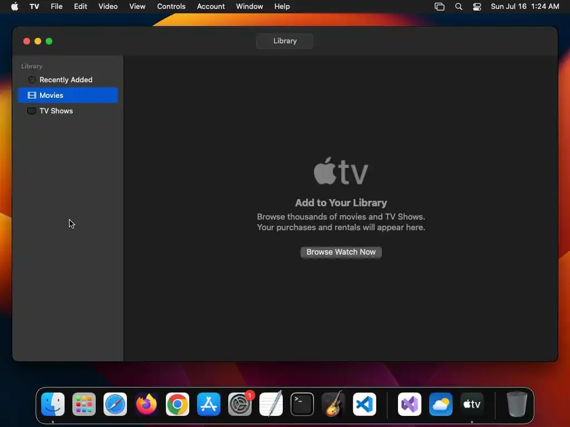Open TV Shows library section
The height and width of the screenshot is (427, 570).
click(x=67, y=111)
